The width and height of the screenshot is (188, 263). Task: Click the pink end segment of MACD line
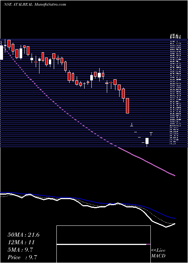149,245
